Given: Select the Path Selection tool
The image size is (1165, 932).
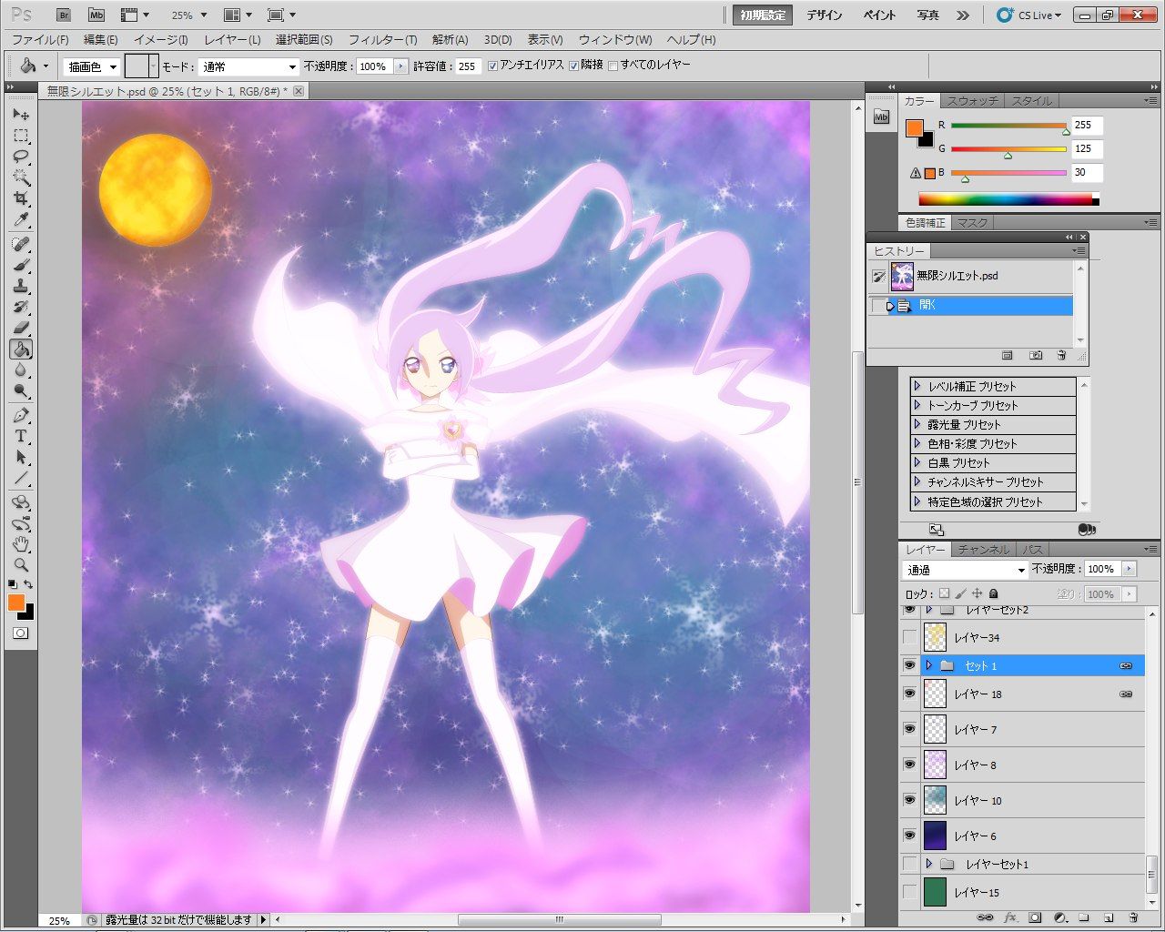Looking at the screenshot, I should (x=21, y=458).
